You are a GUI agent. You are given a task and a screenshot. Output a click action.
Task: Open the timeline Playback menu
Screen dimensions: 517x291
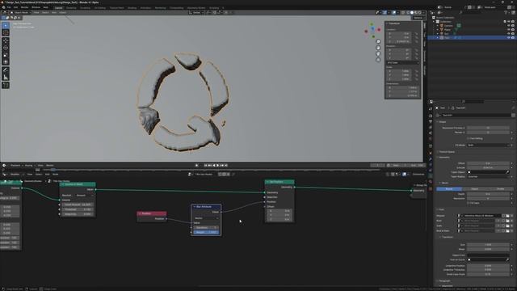coord(15,165)
